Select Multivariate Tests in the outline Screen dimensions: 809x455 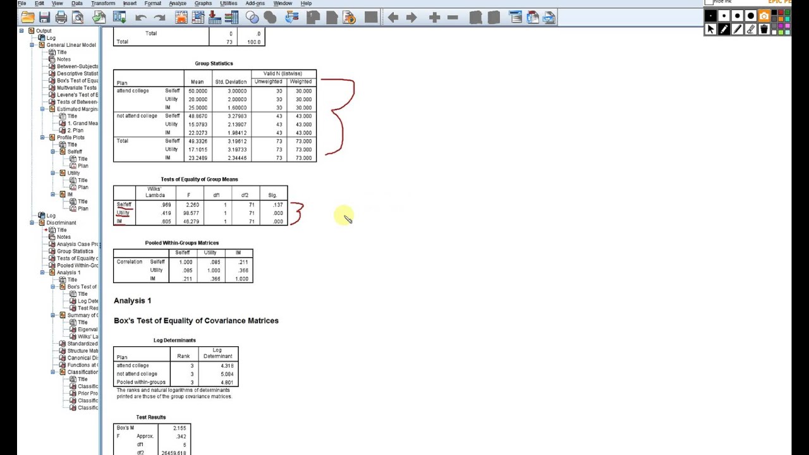[x=76, y=87]
